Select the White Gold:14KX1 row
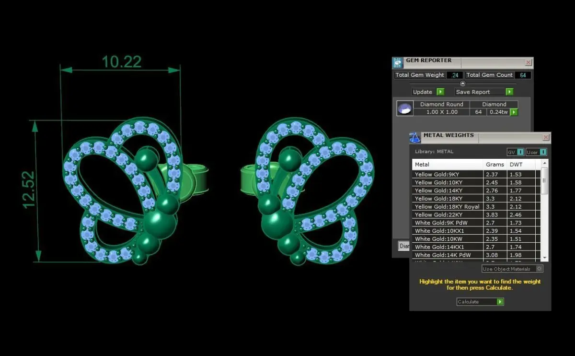The height and width of the screenshot is (356, 575). point(476,247)
